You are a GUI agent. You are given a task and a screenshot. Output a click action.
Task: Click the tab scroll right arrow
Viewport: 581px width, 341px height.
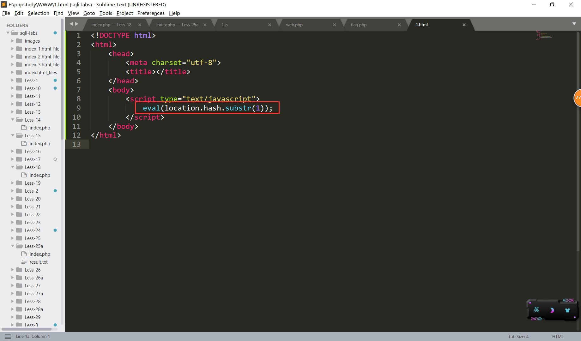coord(76,24)
